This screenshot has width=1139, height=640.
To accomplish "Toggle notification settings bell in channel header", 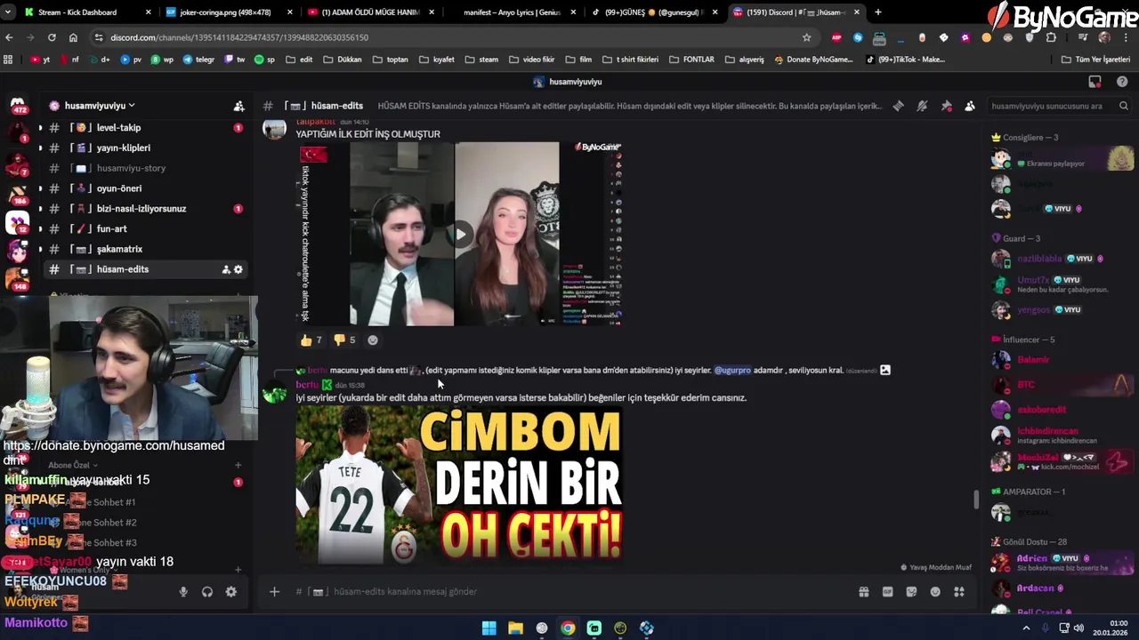I will point(922,106).
